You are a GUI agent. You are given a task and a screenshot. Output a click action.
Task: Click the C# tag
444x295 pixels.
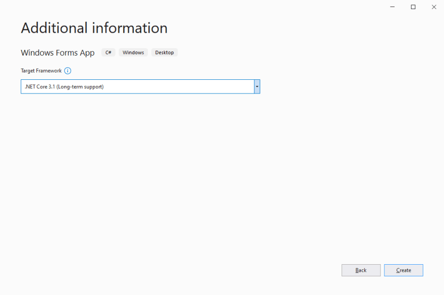click(108, 53)
